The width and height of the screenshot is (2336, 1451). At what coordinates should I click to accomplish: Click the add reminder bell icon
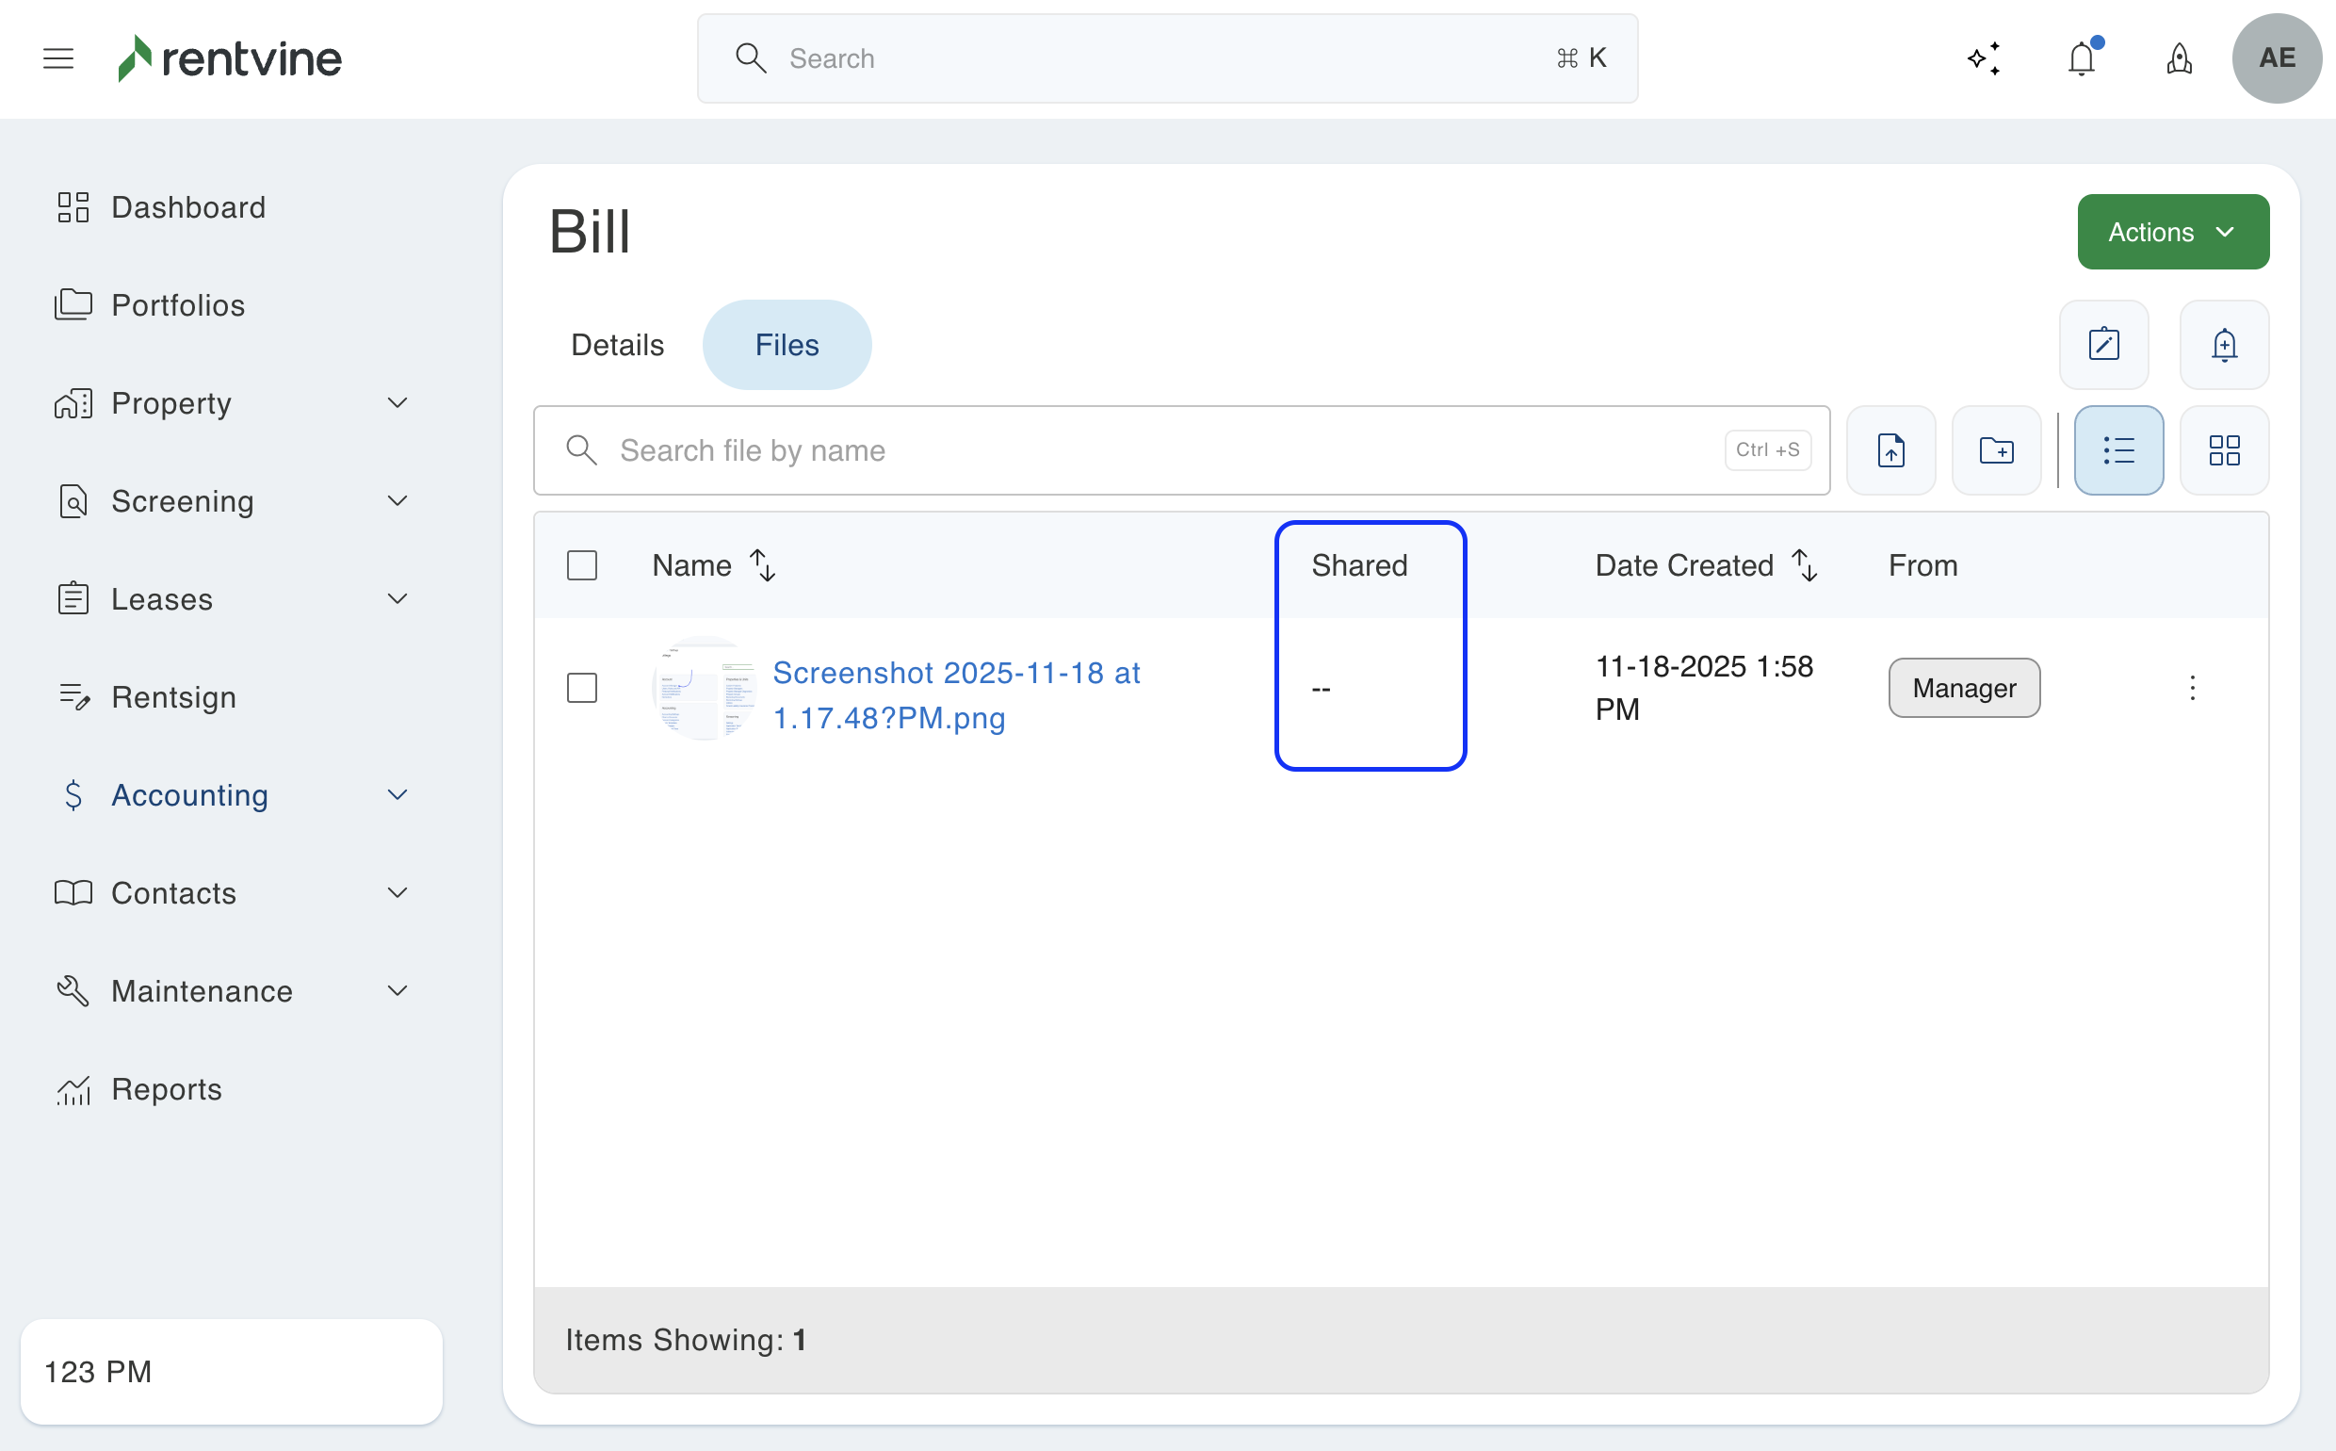pyautogui.click(x=2223, y=345)
